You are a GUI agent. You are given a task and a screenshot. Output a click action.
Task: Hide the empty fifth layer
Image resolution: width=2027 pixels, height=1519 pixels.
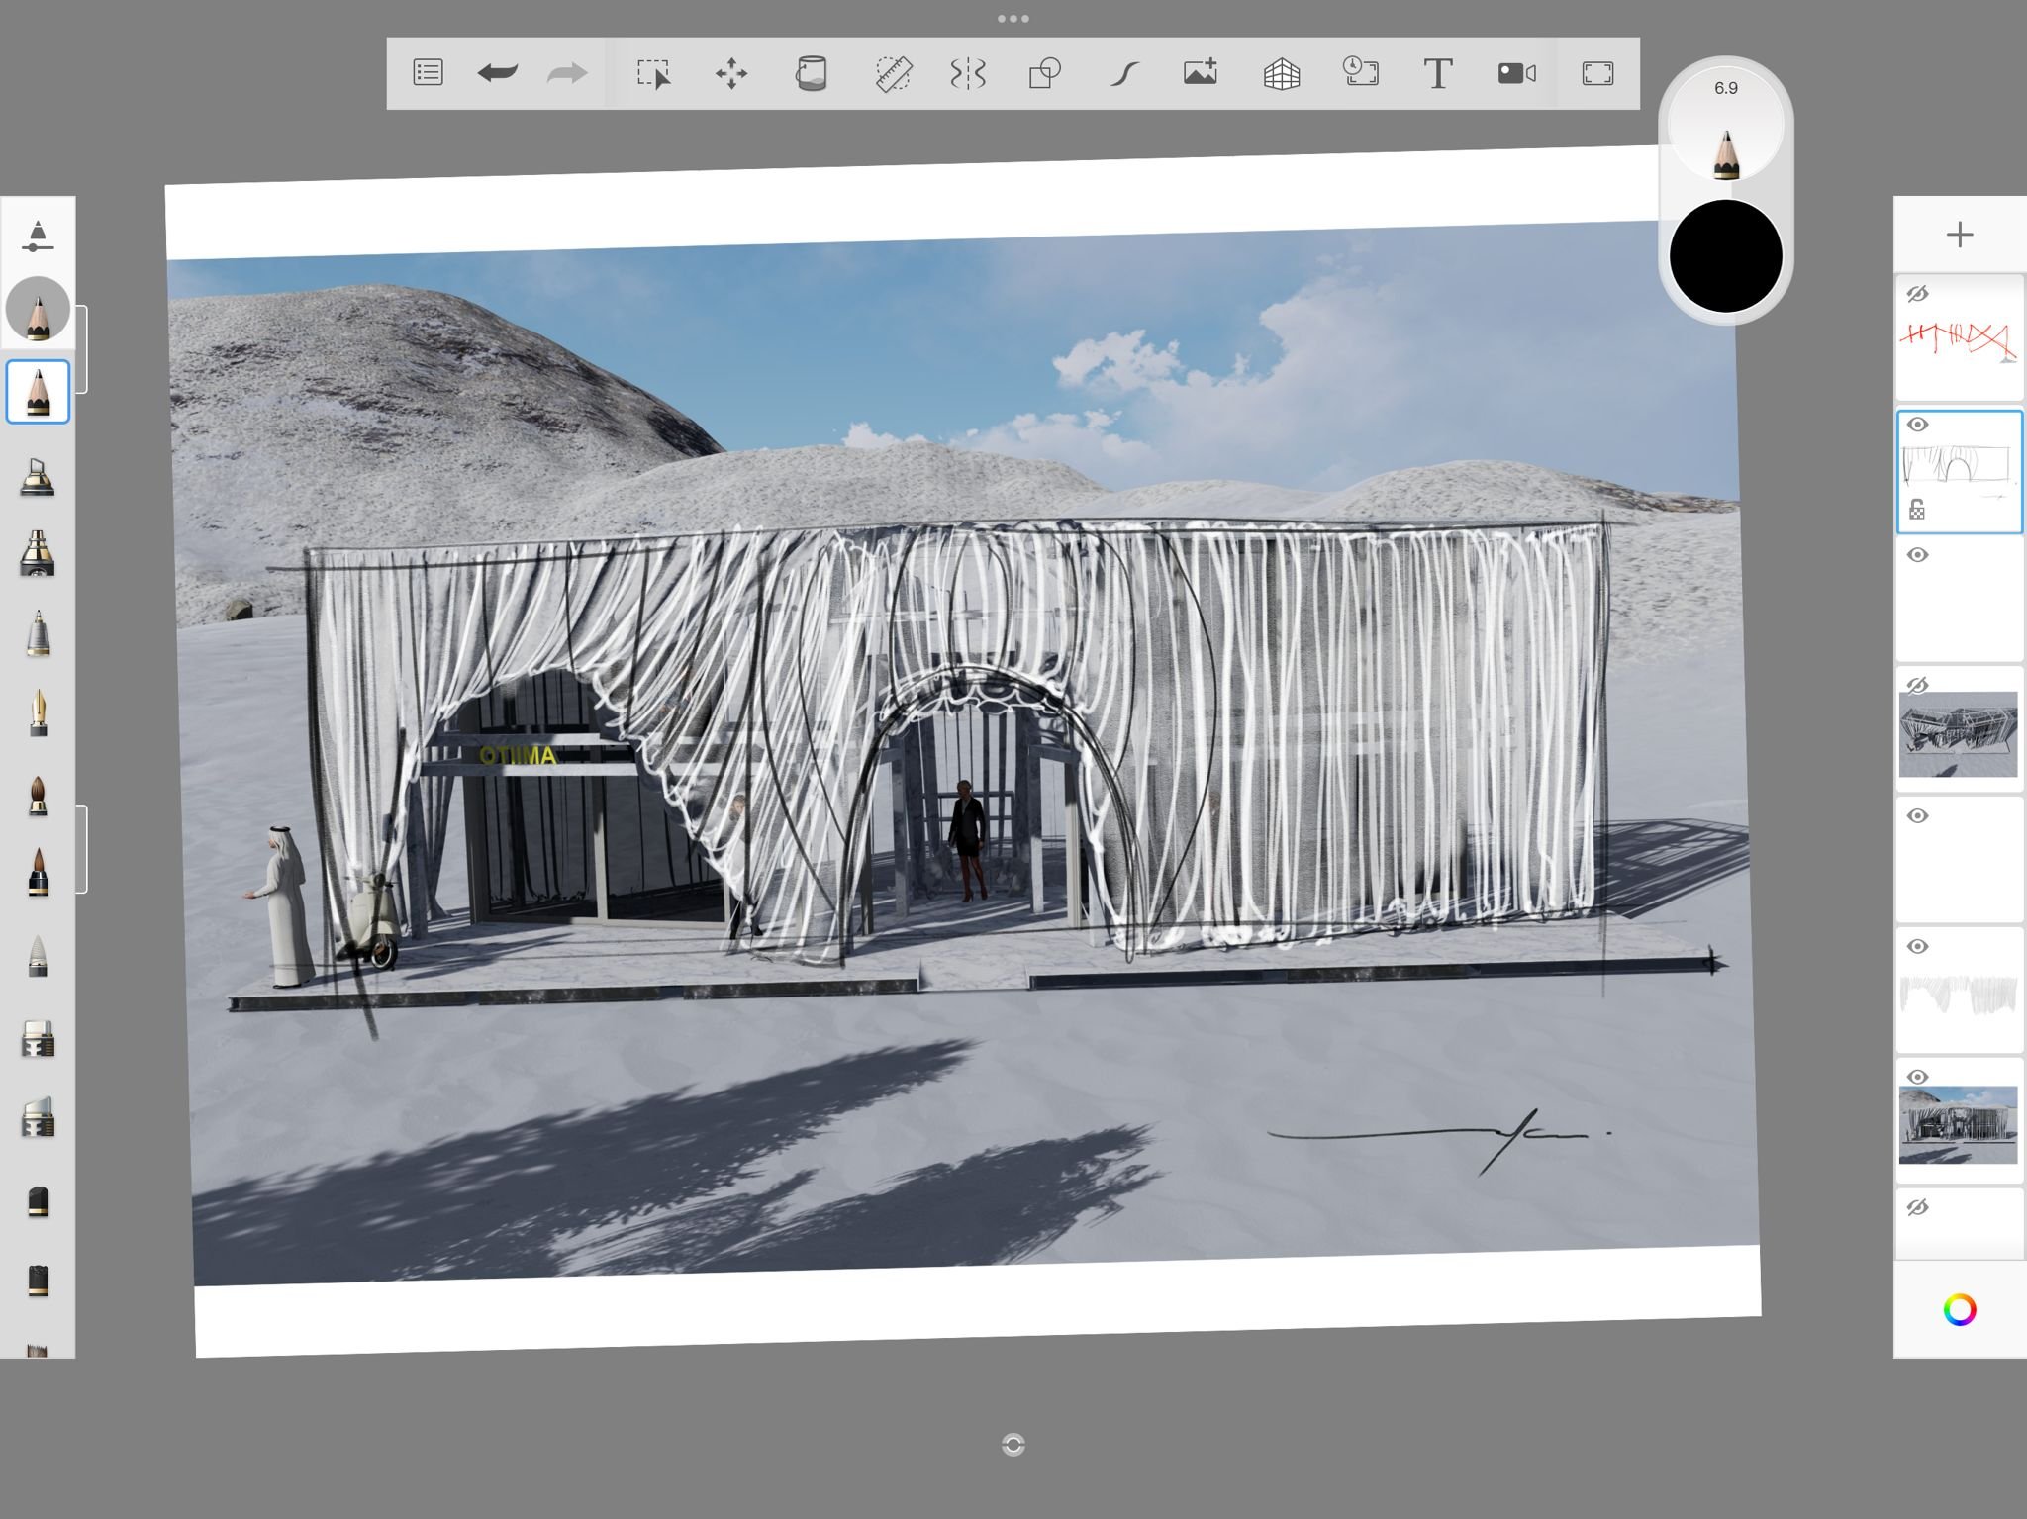pos(1917,816)
